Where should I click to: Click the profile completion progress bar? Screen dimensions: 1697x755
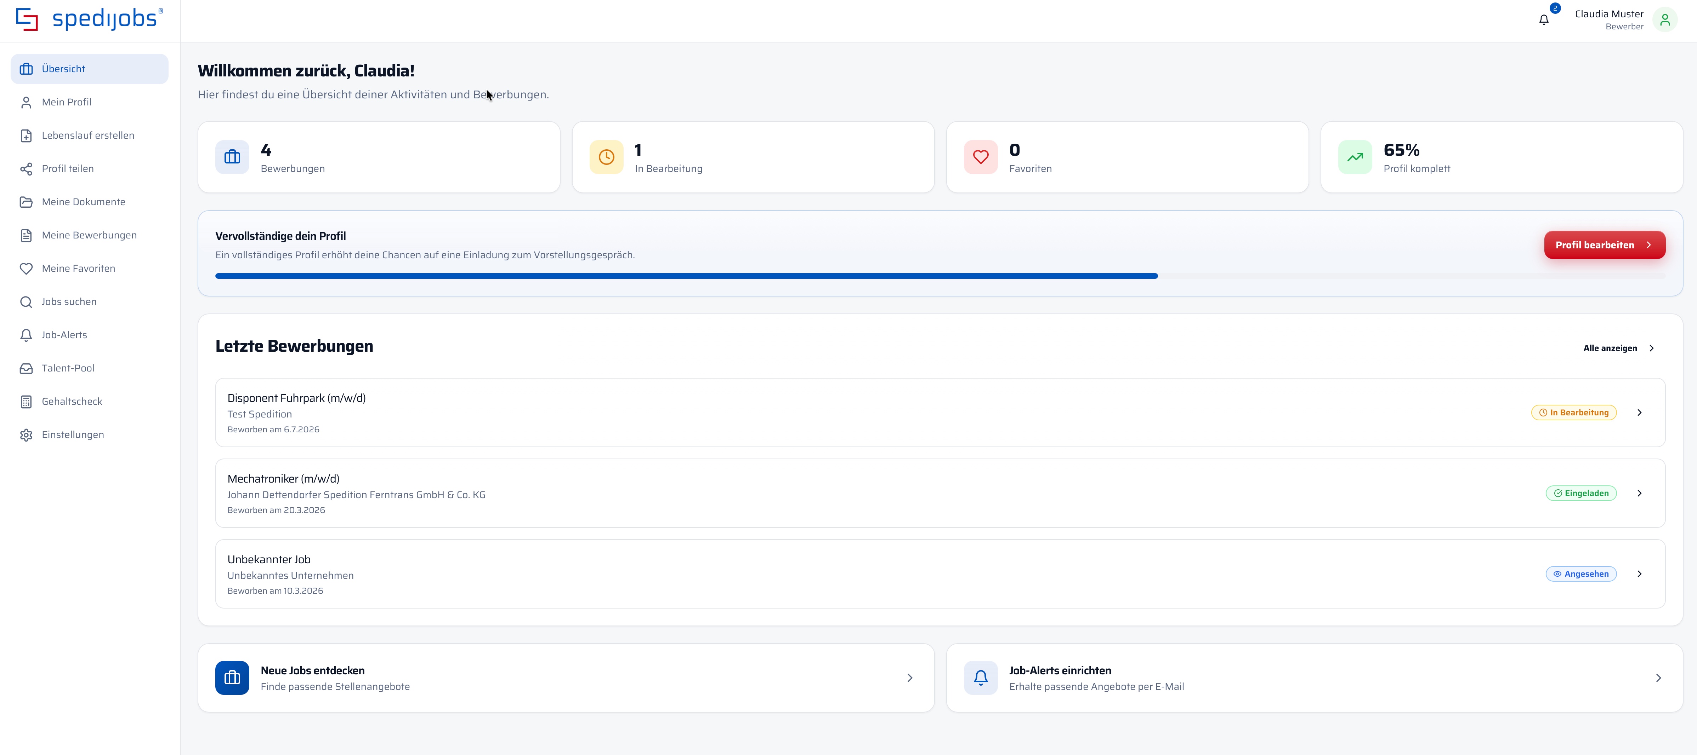point(940,276)
